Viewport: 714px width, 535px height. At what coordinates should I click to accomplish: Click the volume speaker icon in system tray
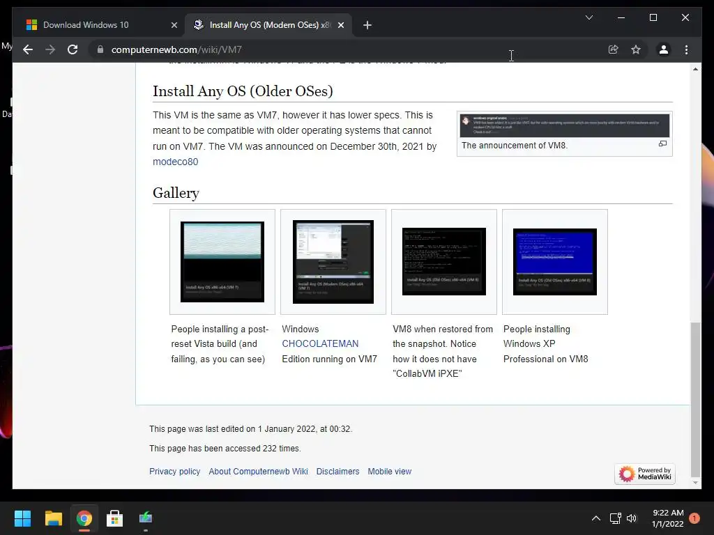point(632,518)
